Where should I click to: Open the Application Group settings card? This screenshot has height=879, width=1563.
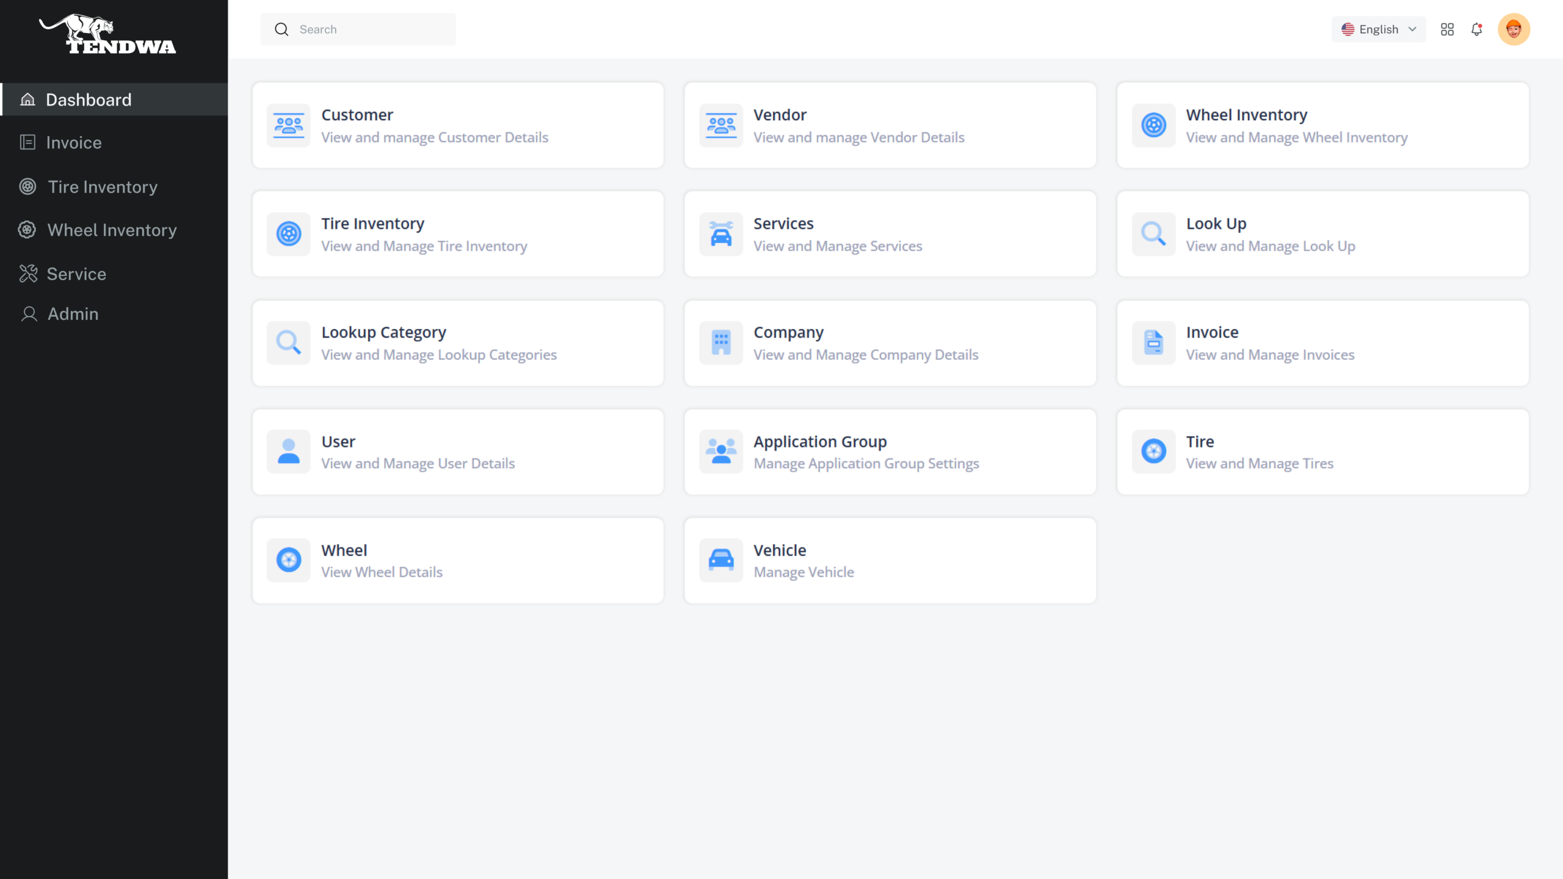click(x=890, y=451)
